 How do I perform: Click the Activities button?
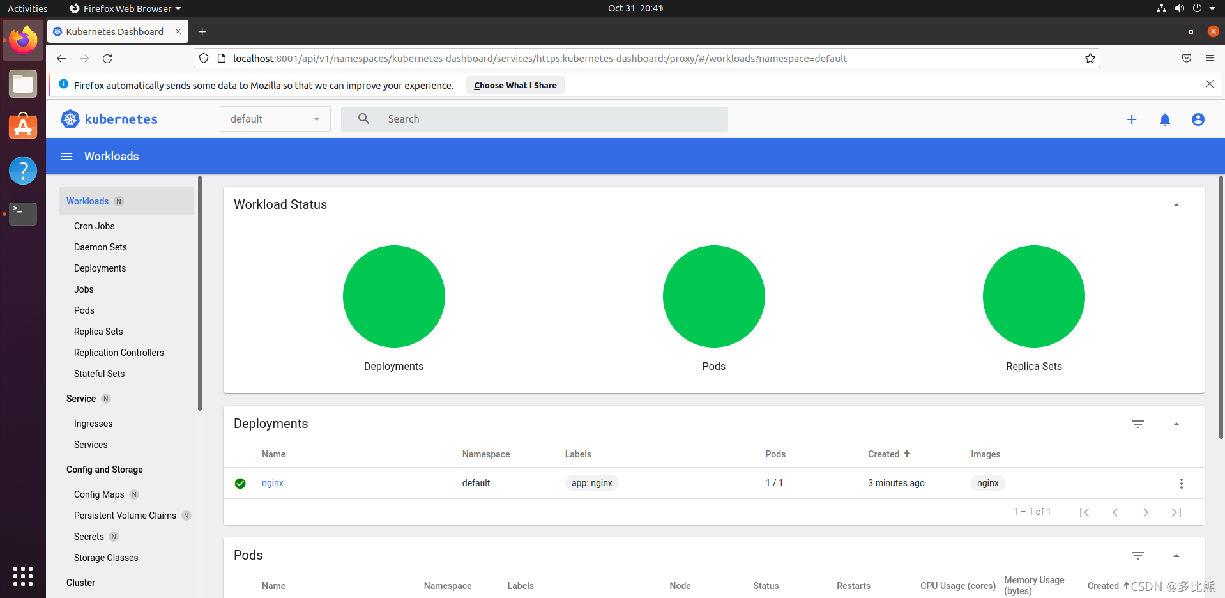(x=27, y=8)
